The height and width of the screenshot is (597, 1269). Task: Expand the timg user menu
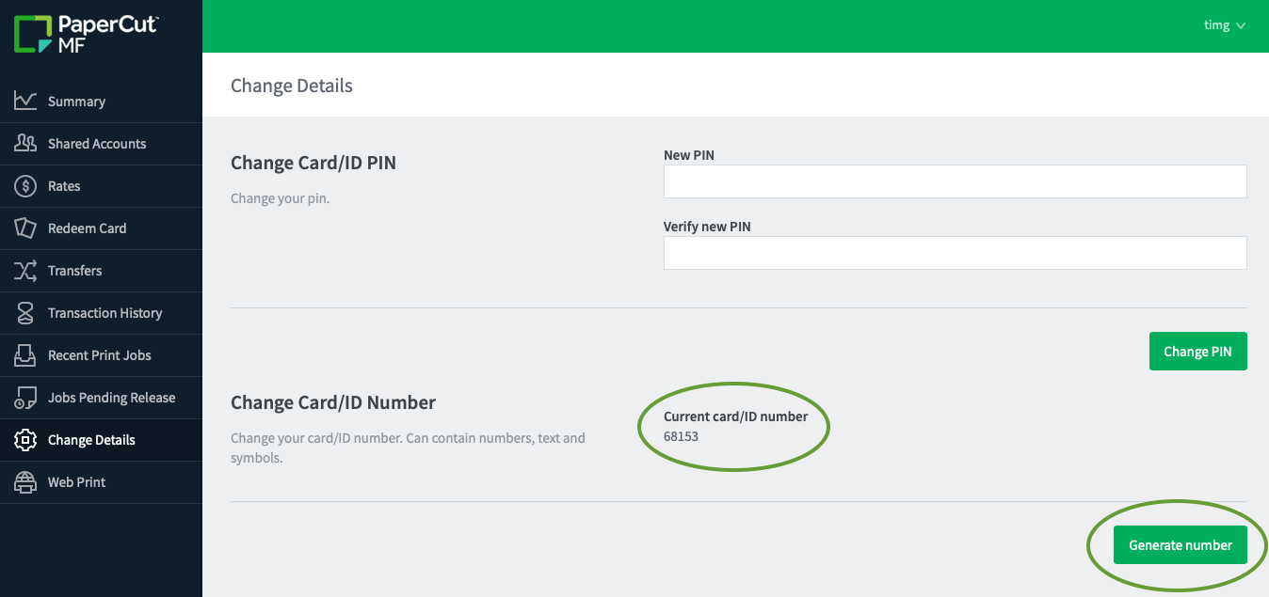click(1225, 25)
